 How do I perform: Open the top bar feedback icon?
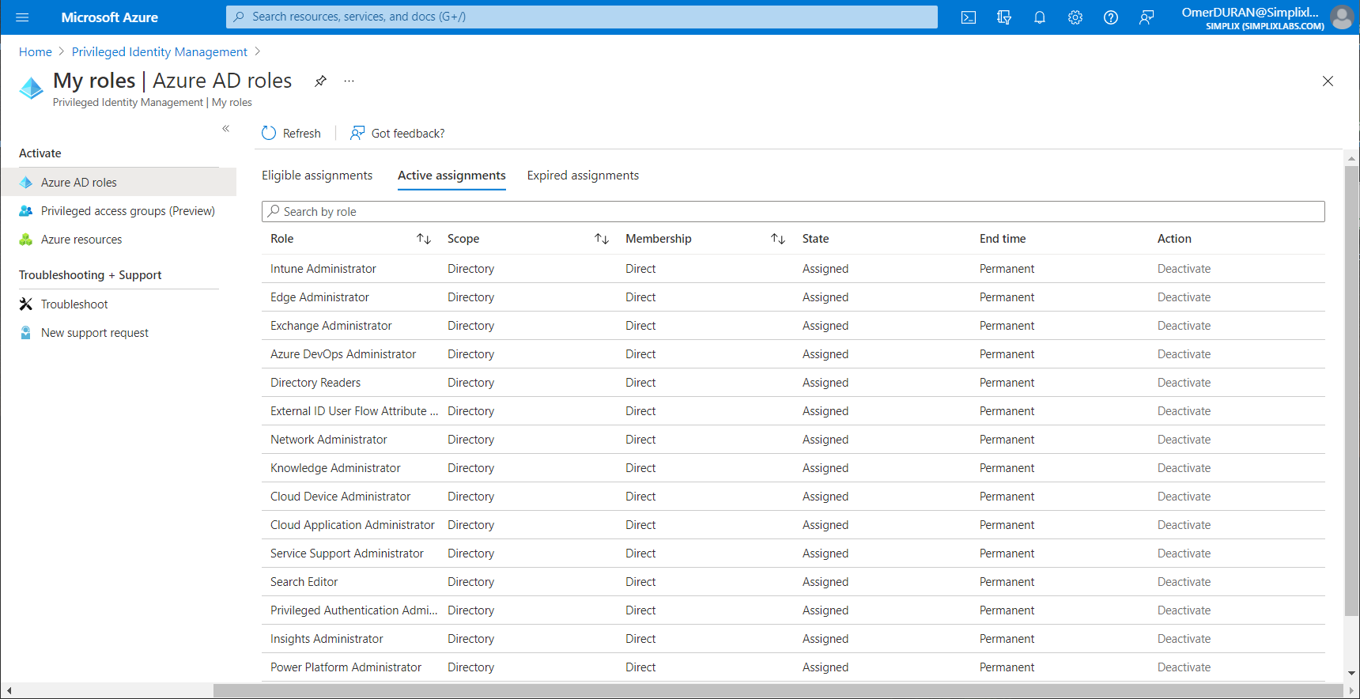coord(1147,17)
